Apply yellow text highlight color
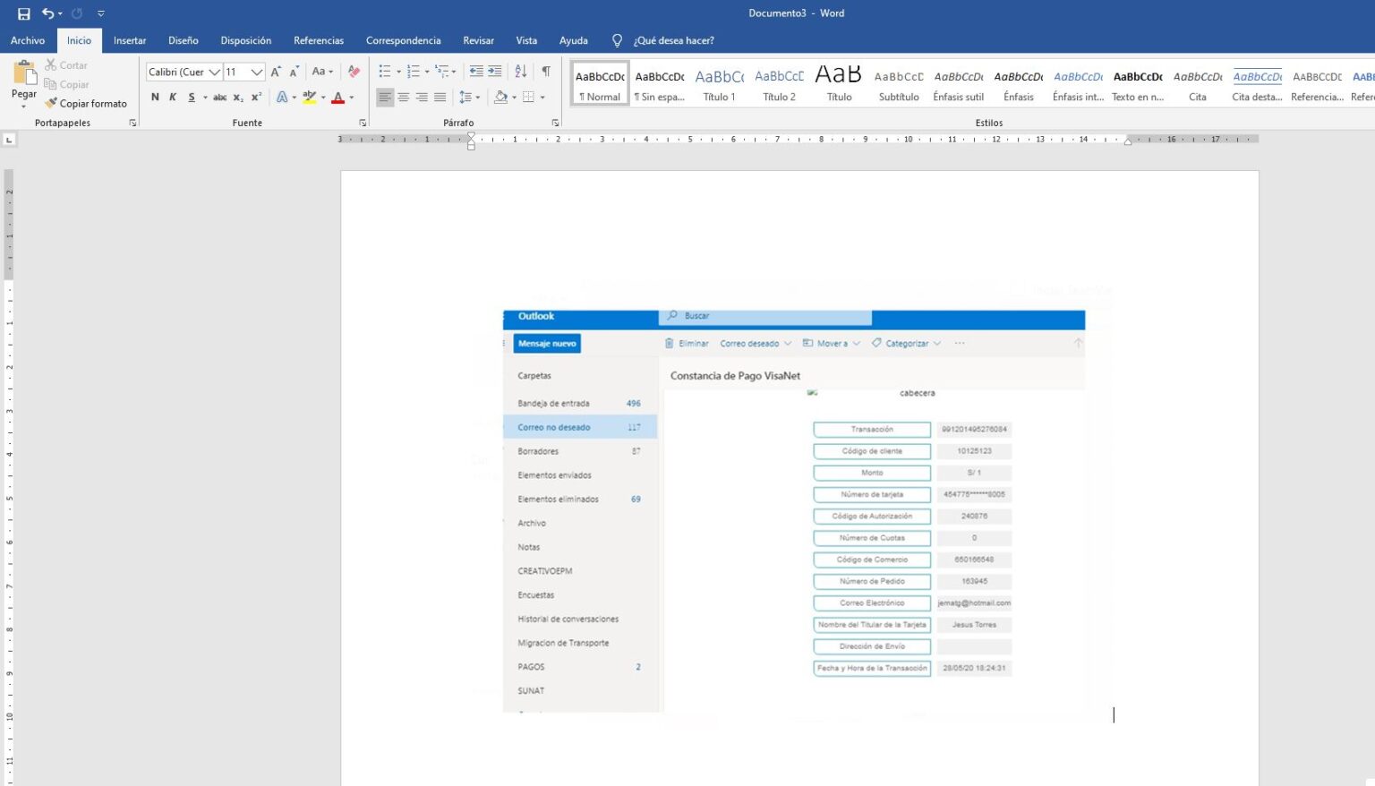 310,97
